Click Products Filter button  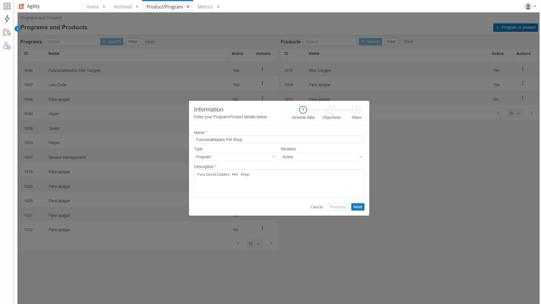pos(392,42)
